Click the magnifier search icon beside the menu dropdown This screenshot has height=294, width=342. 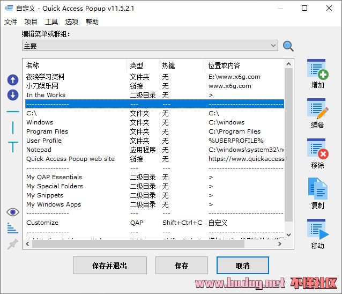coord(288,46)
